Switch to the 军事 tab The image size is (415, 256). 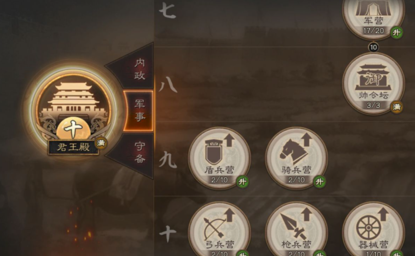[138, 110]
